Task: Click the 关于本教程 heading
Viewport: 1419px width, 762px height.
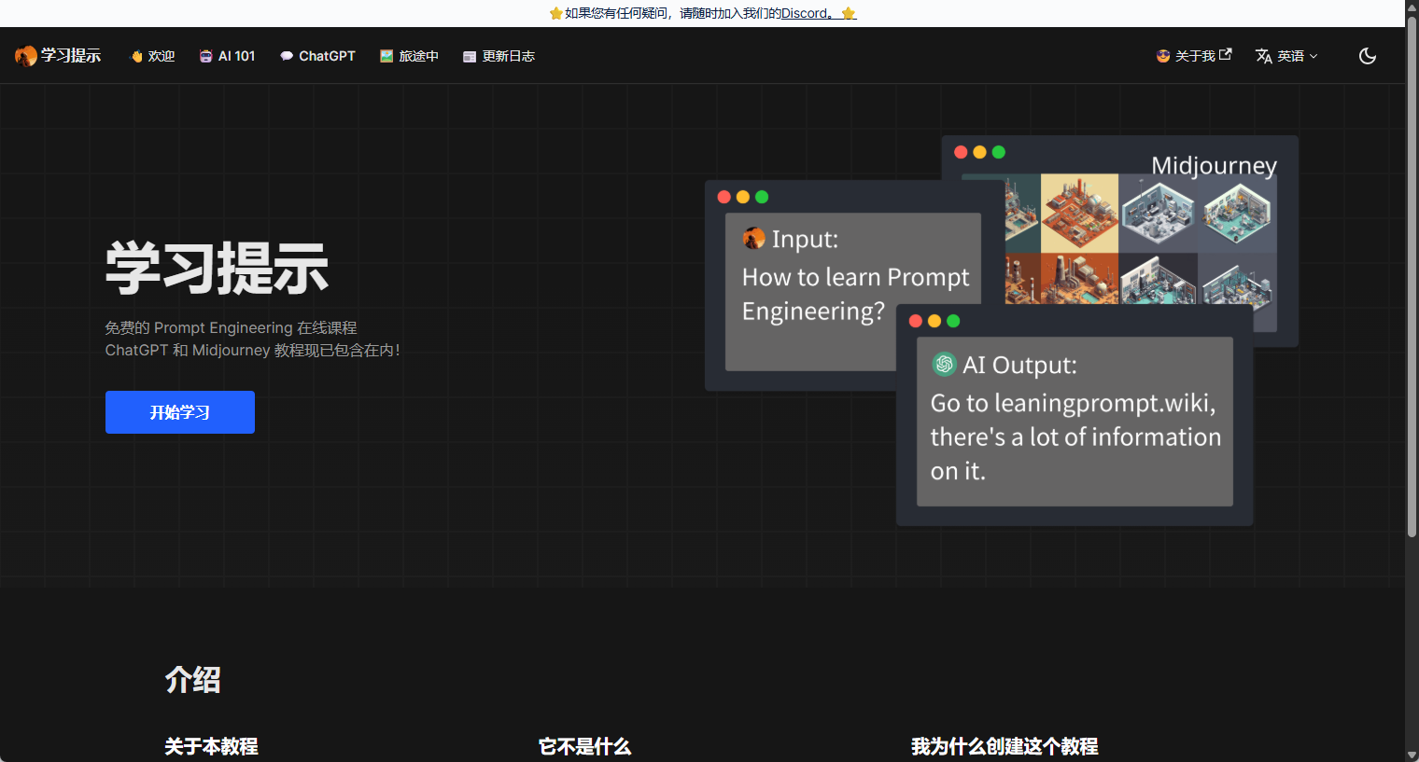Action: (212, 746)
